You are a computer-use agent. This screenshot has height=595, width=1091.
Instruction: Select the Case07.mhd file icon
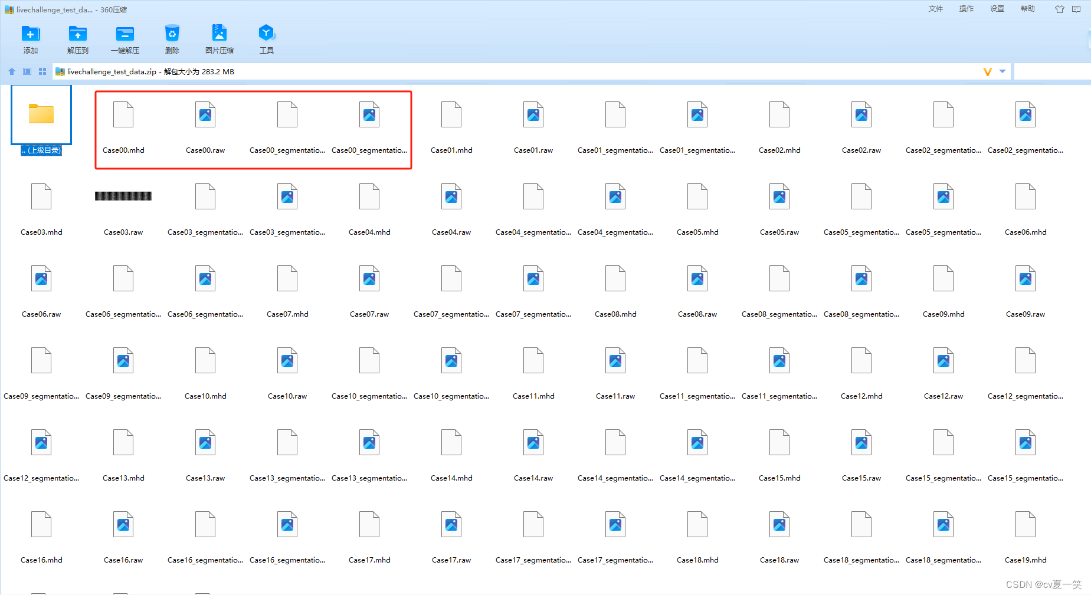point(287,278)
